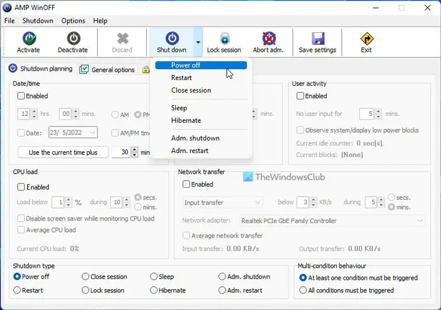The height and width of the screenshot is (310, 441).
Task: Choose Restart from the dropdown menu
Action: (201, 77)
